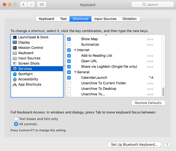Select the CalendarLaunch service row
The width and height of the screenshot is (176, 151).
[x=114, y=78]
